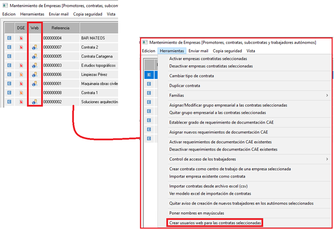Click the orange DGE icon for Contrata 1
Image resolution: width=334 pixels, height=230 pixels.
[21, 93]
